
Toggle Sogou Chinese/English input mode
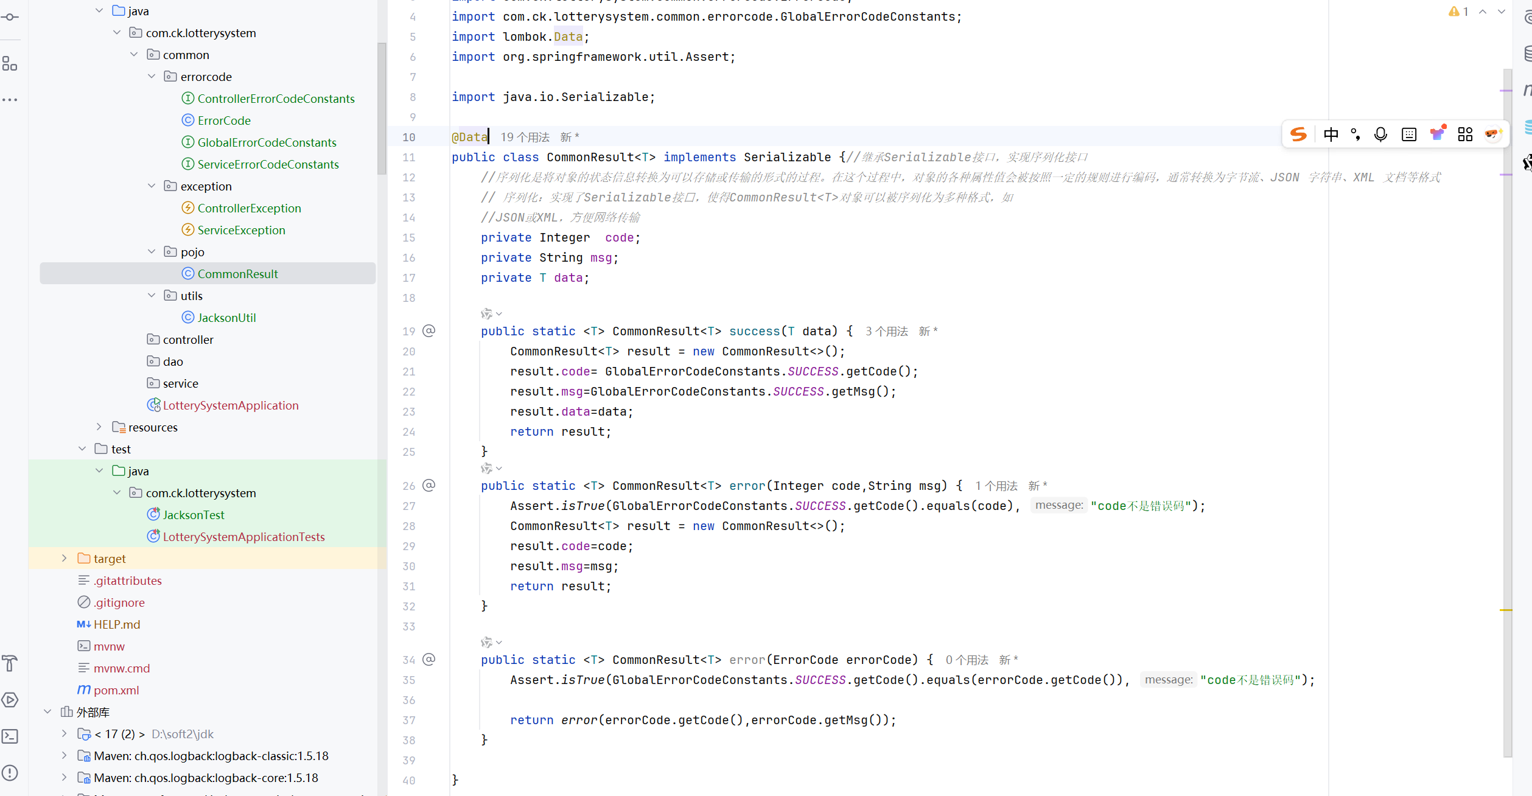click(x=1331, y=134)
